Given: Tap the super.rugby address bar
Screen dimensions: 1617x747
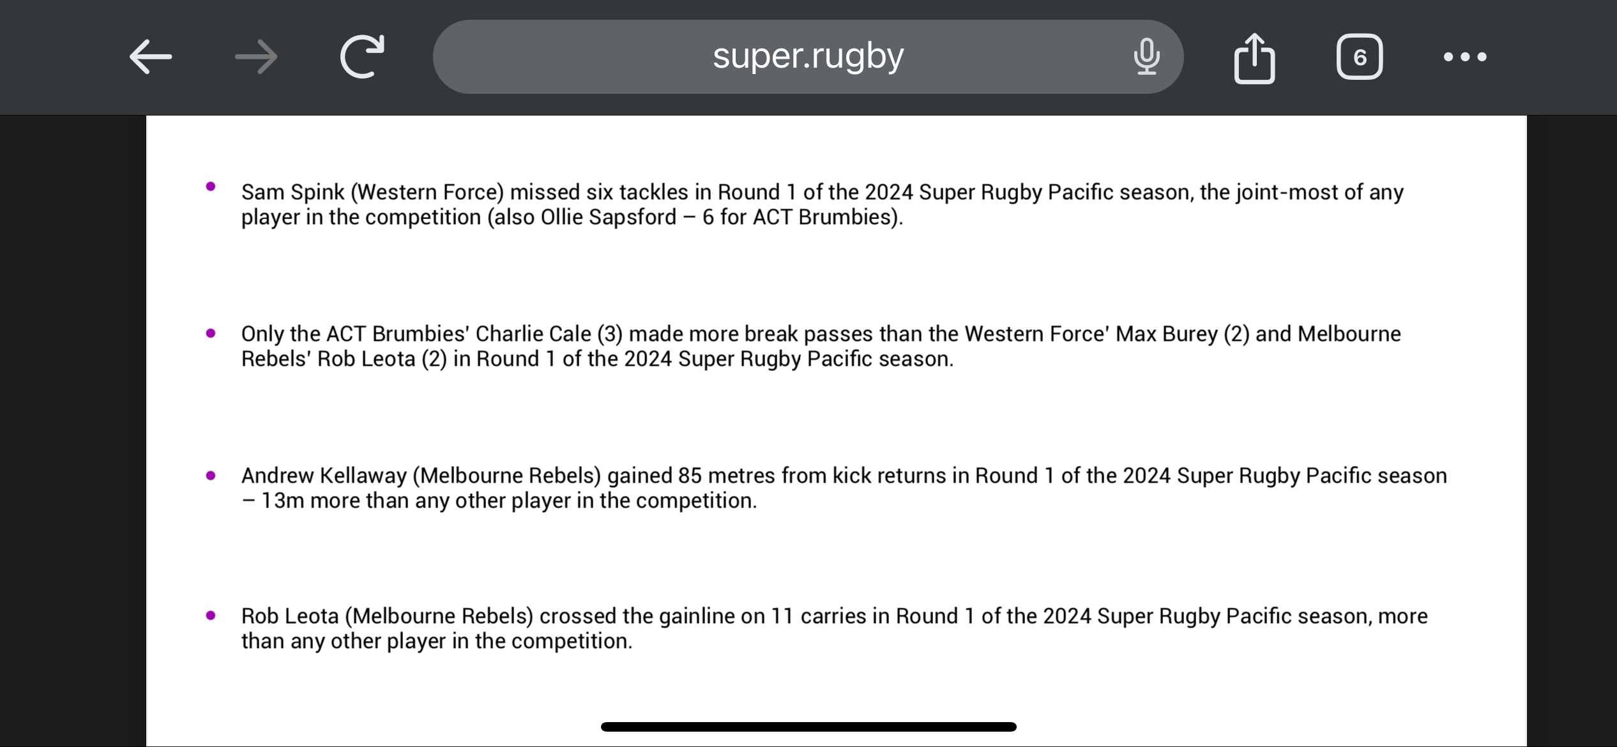Looking at the screenshot, I should (x=808, y=57).
